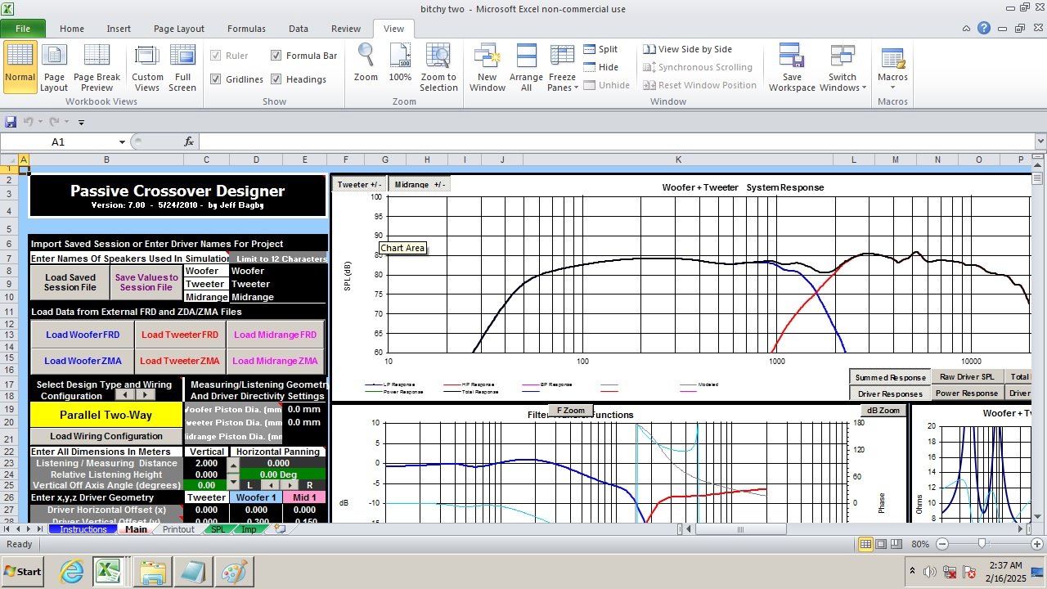Screen dimensions: 1047x589
Task: Open the Name Box dropdown
Action: click(122, 142)
